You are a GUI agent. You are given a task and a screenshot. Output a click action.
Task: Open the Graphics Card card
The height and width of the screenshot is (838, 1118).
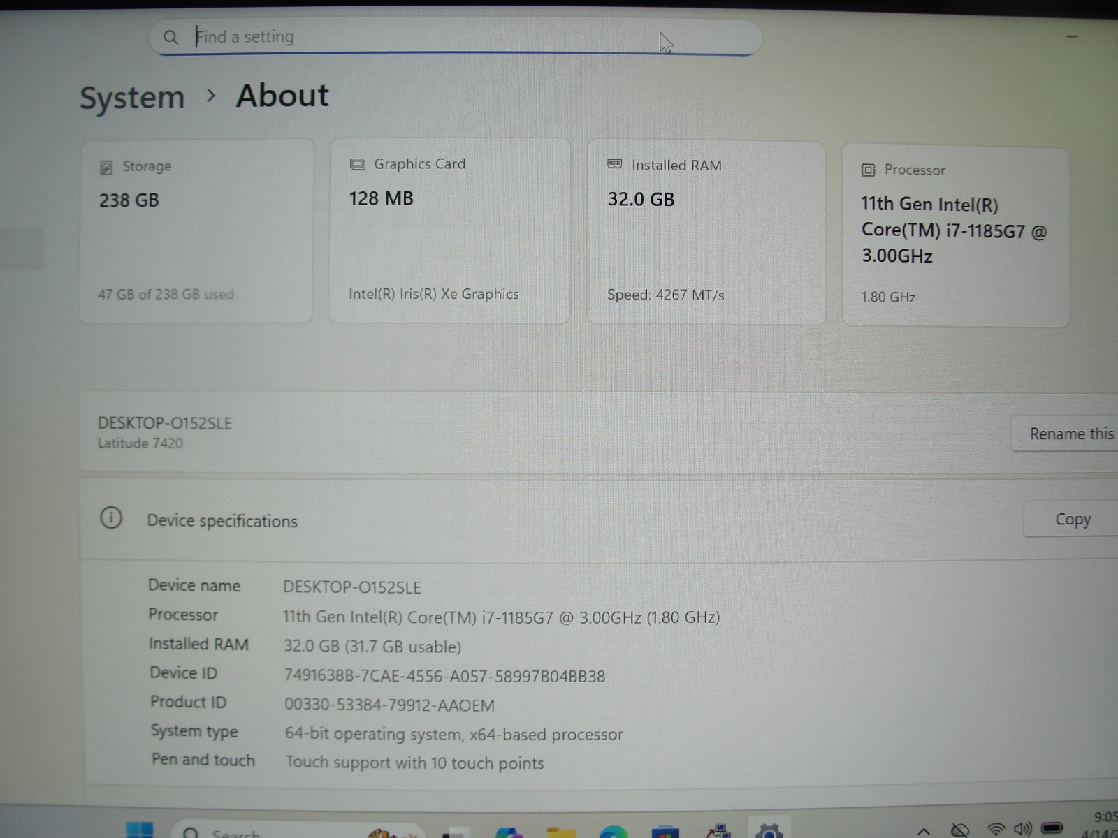point(449,230)
